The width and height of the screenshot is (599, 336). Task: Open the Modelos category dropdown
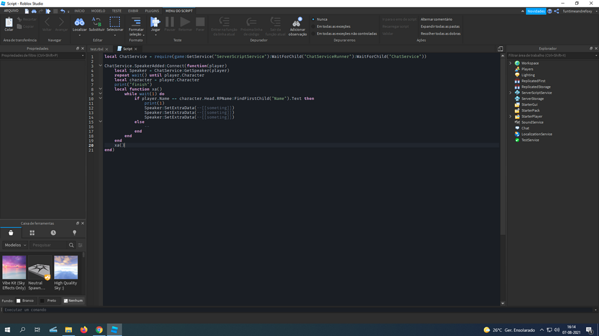15,245
